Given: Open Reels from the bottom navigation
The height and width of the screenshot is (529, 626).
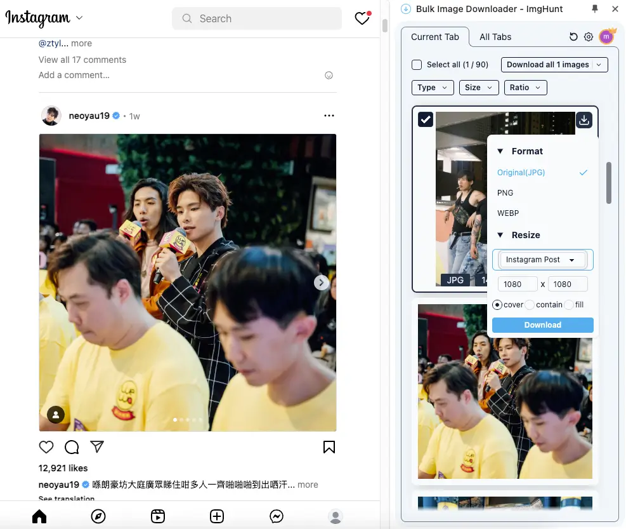Looking at the screenshot, I should 157,516.
